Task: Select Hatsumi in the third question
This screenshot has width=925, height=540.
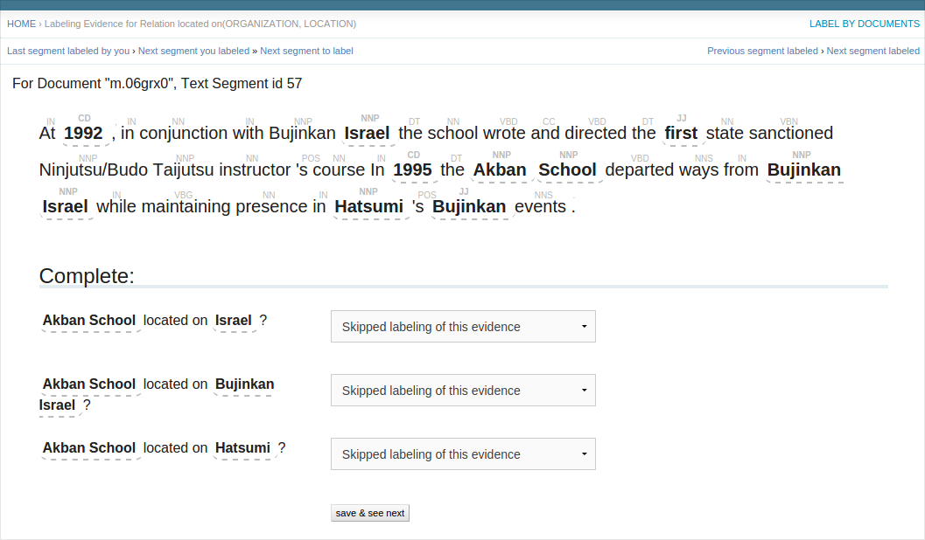Action: 242,448
